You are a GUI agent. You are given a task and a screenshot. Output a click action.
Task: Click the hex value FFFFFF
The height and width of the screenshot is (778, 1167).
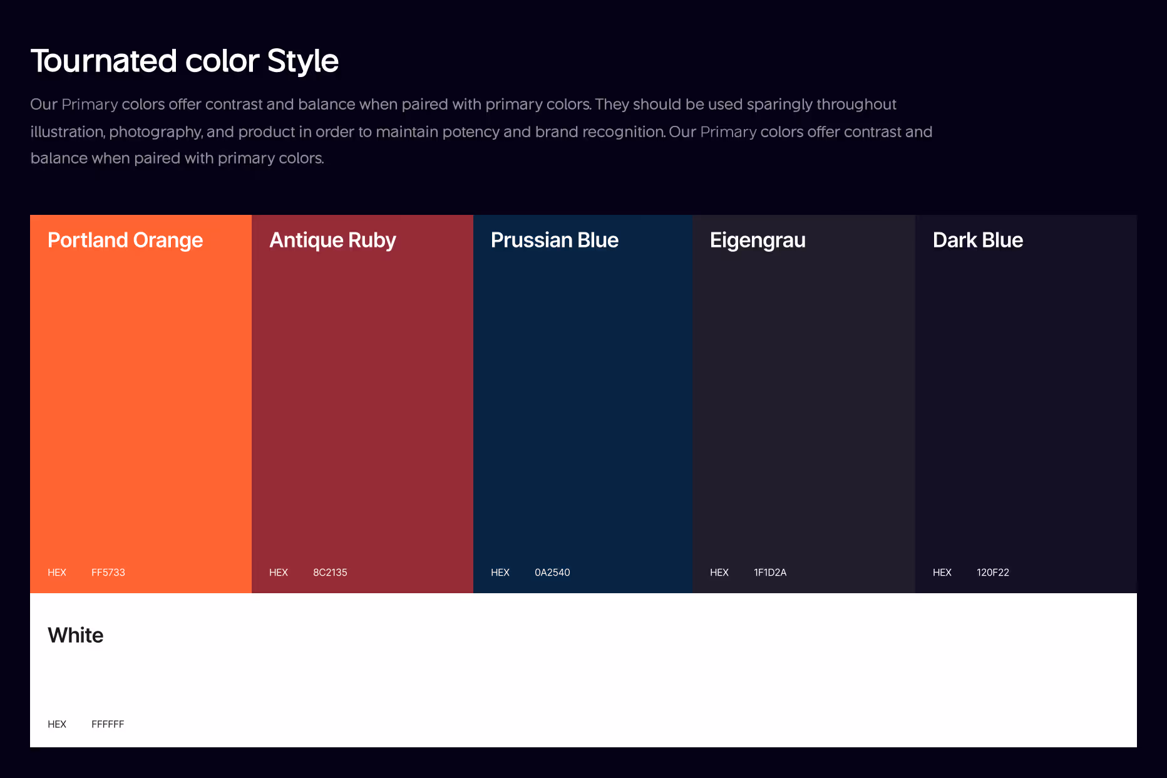tap(108, 724)
